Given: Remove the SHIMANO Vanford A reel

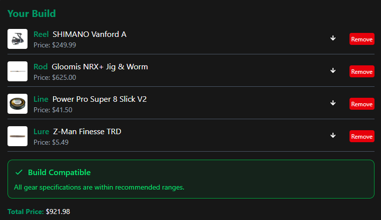Looking at the screenshot, I should 361,39.
